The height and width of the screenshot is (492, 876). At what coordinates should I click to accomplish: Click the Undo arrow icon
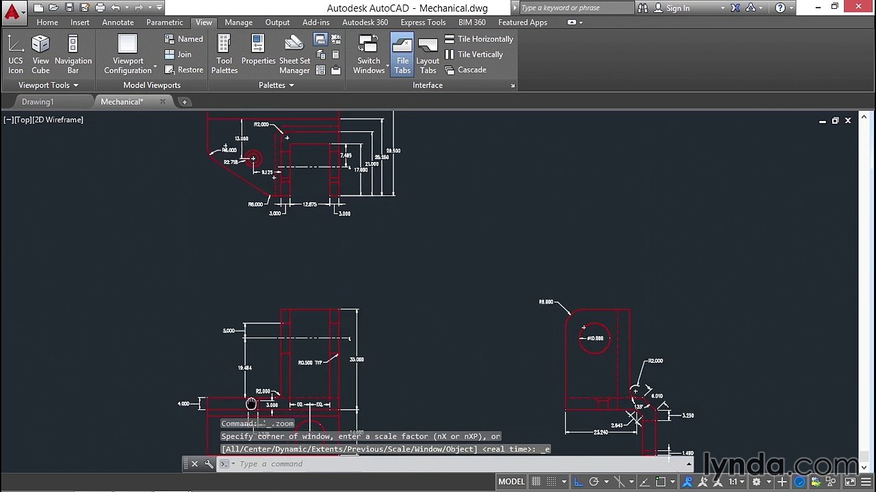pos(116,8)
